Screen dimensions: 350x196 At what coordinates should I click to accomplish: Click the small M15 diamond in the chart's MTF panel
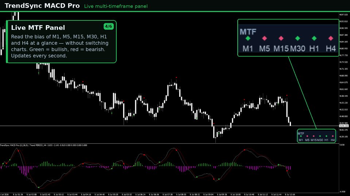tap(314, 136)
